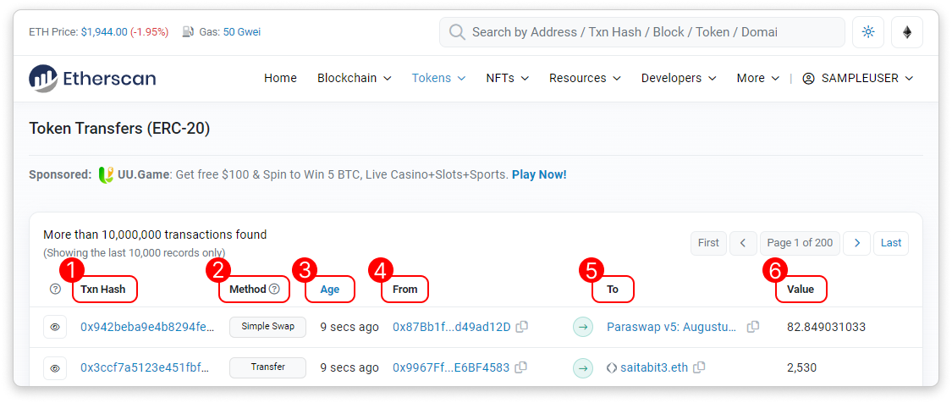Go to the Home menu item
This screenshot has width=952, height=403.
click(280, 78)
